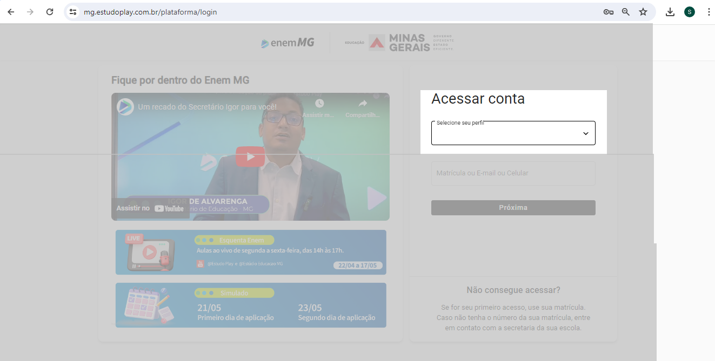Screen dimensions: 715x361
Task: Go back with the browser back arrow
Action: pyautogui.click(x=11, y=12)
